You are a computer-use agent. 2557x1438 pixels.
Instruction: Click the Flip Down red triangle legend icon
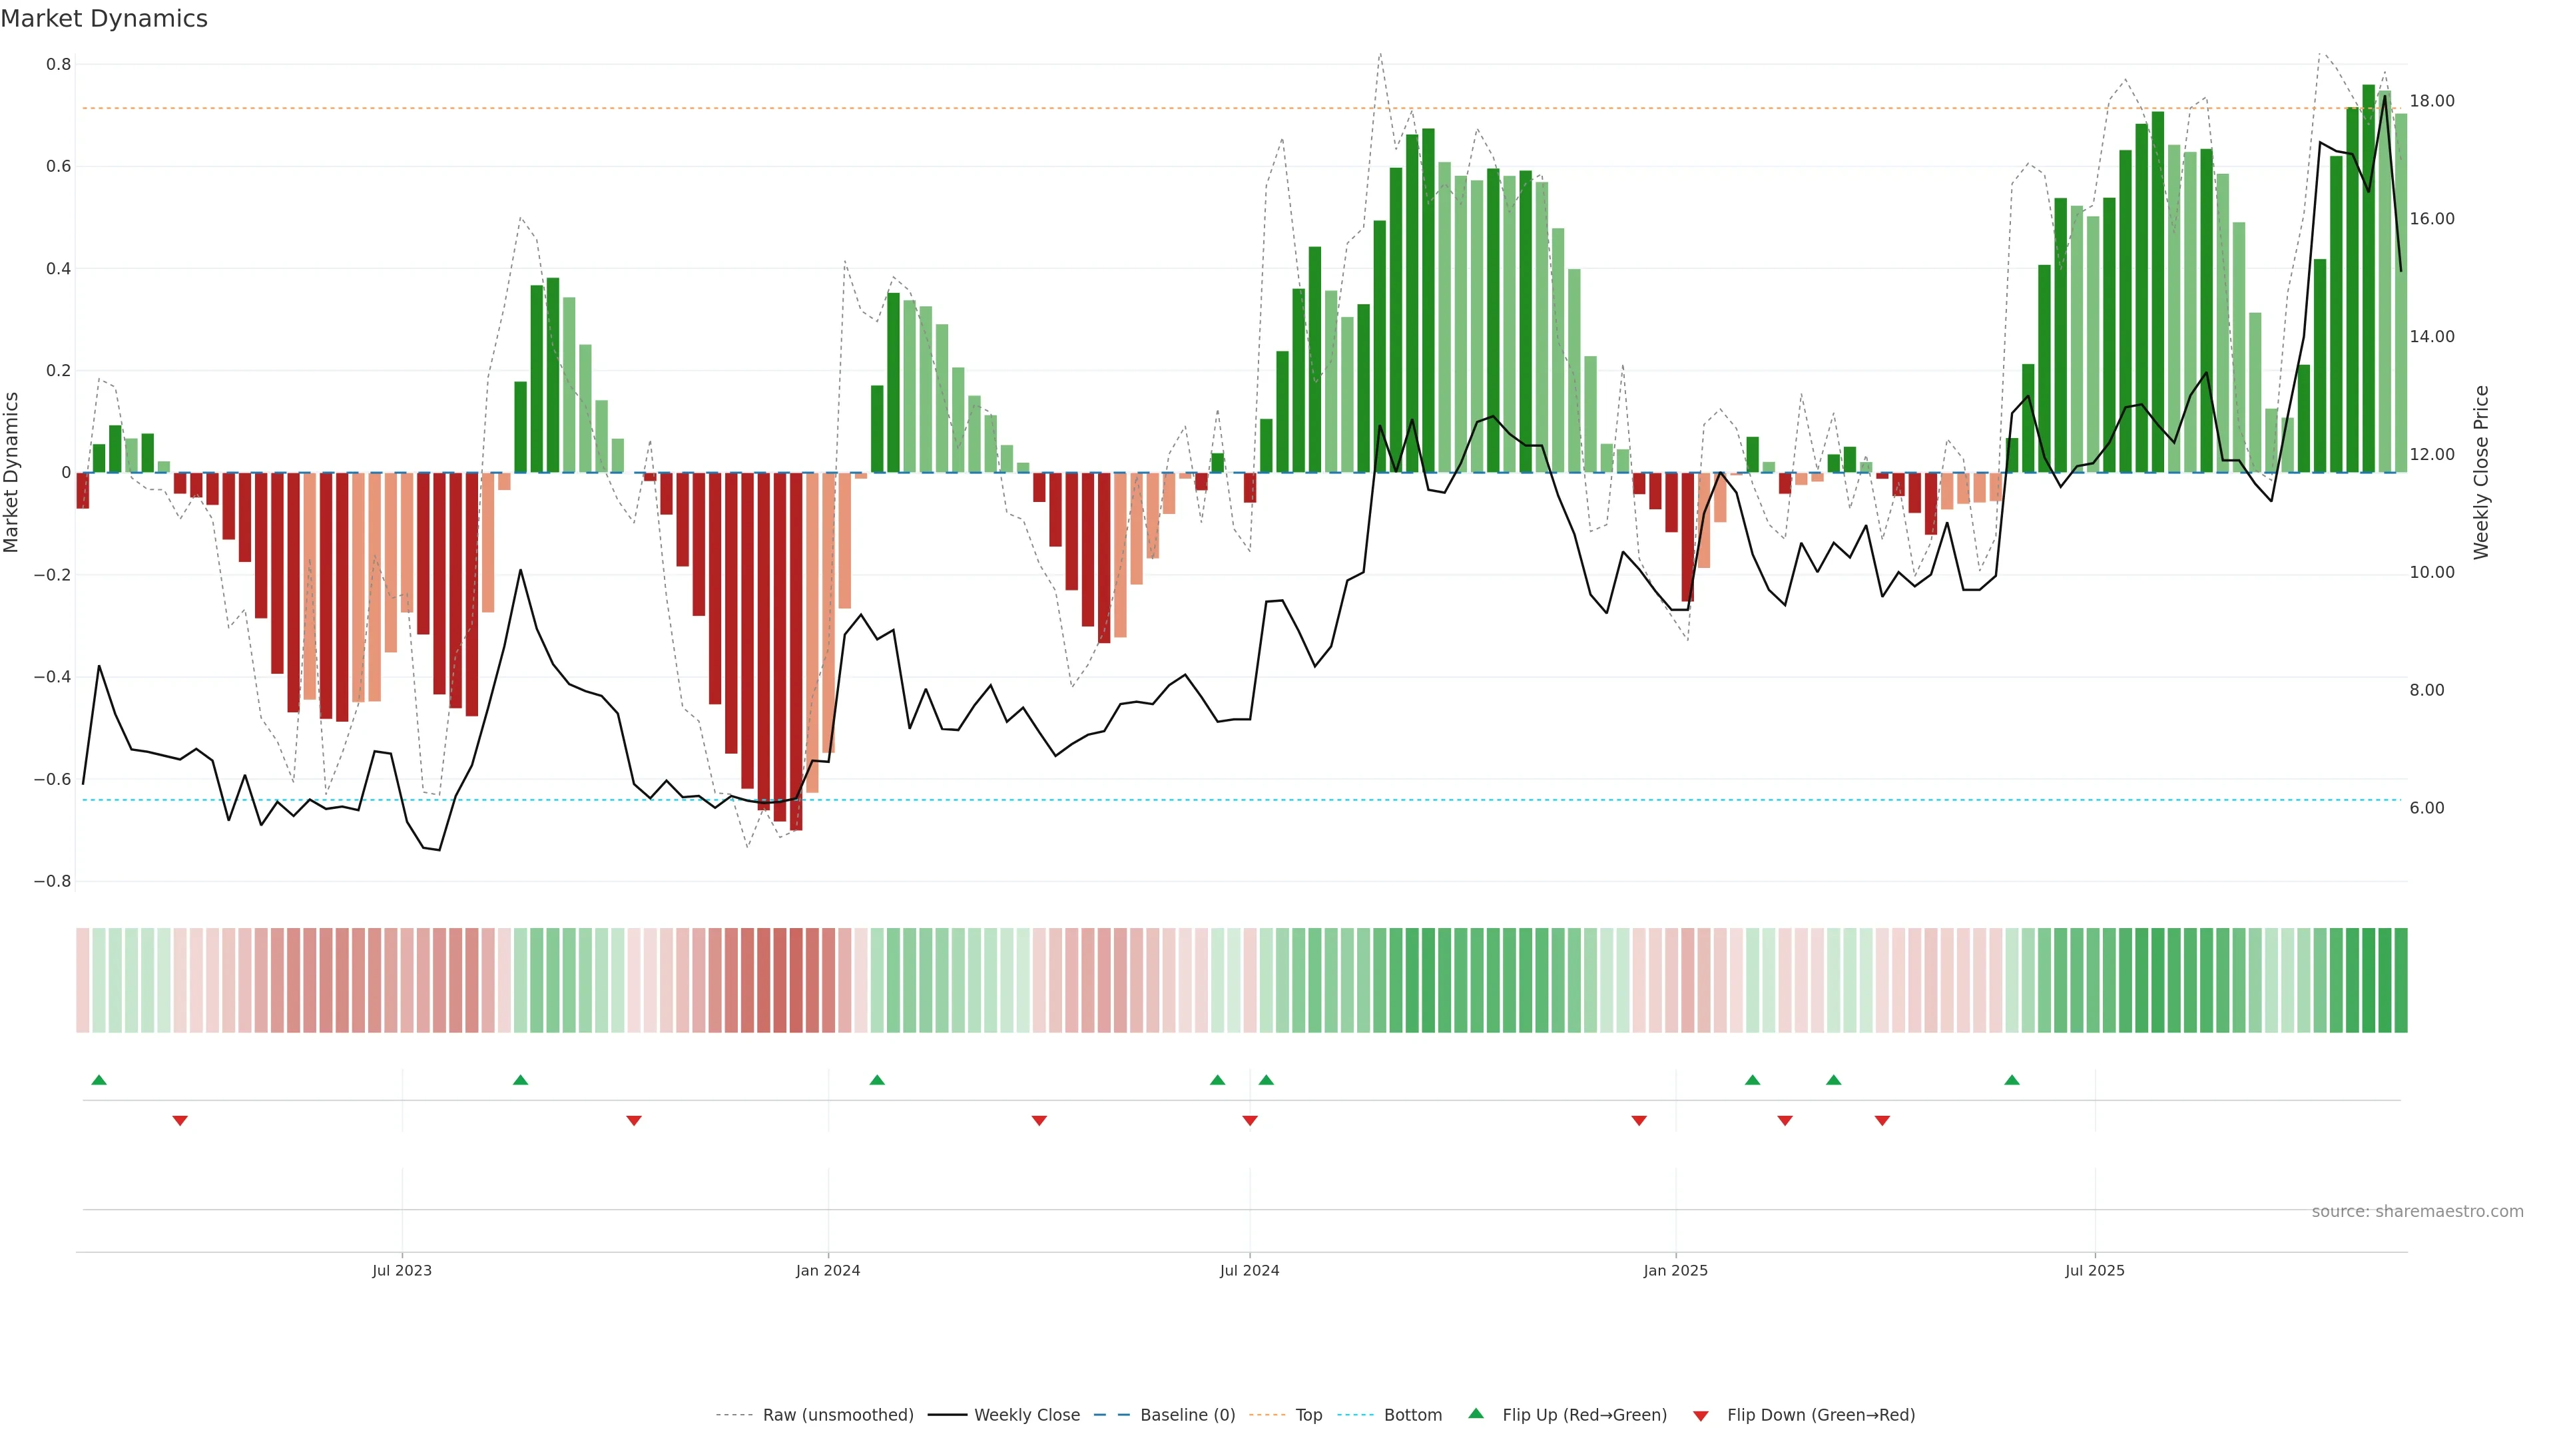click(x=1701, y=1416)
